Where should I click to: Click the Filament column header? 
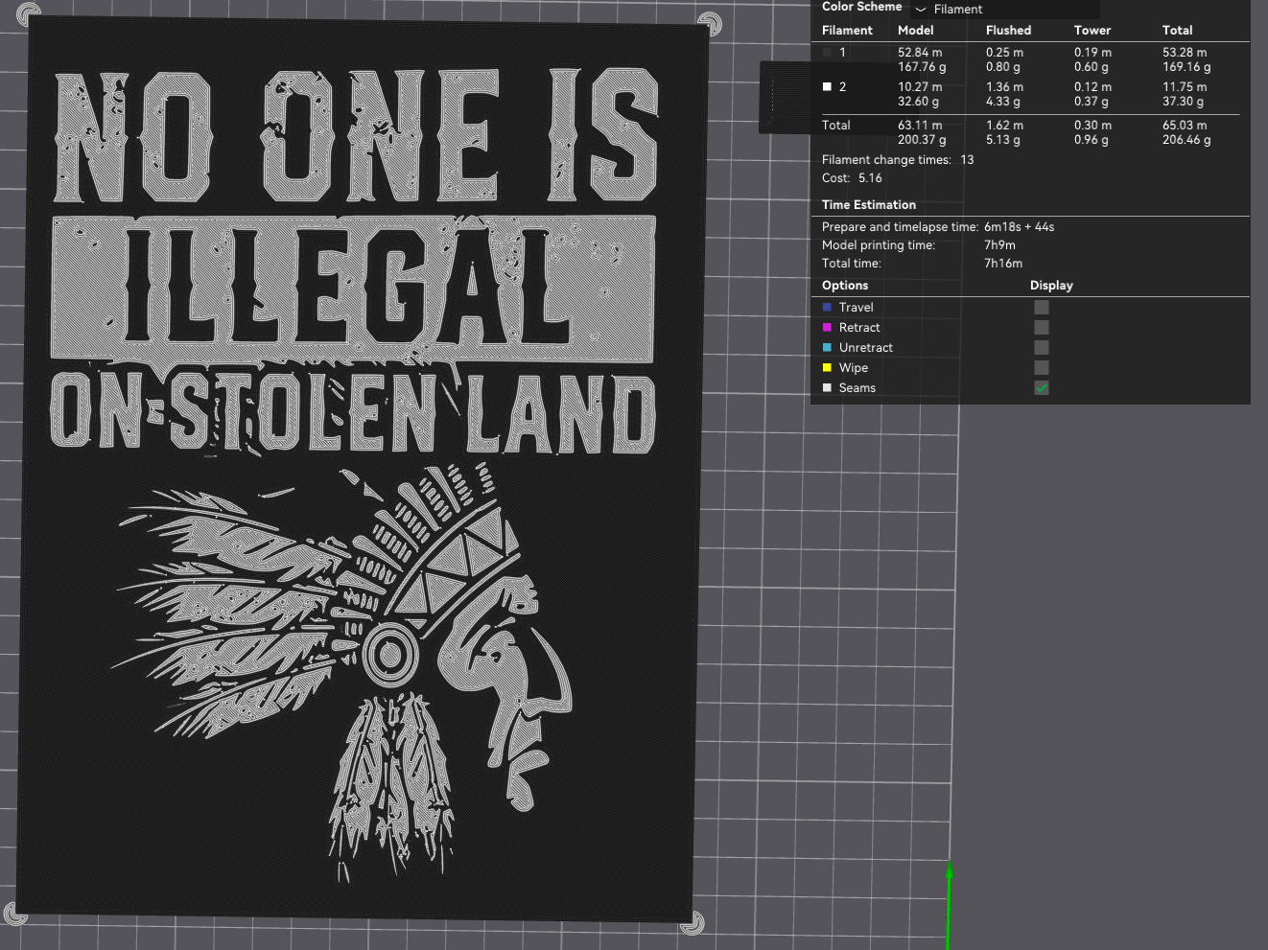pos(847,31)
